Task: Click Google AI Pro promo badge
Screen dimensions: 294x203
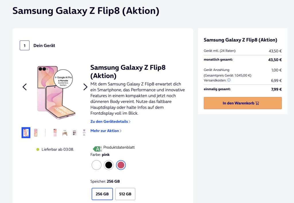Action: pos(63,79)
